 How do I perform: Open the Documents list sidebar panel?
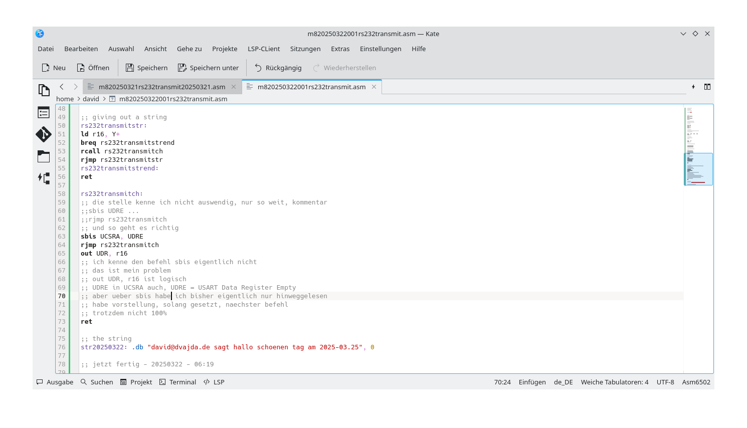click(x=44, y=113)
